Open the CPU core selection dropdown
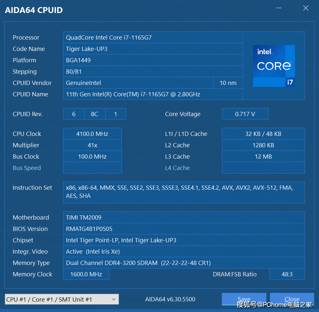 [62, 299]
